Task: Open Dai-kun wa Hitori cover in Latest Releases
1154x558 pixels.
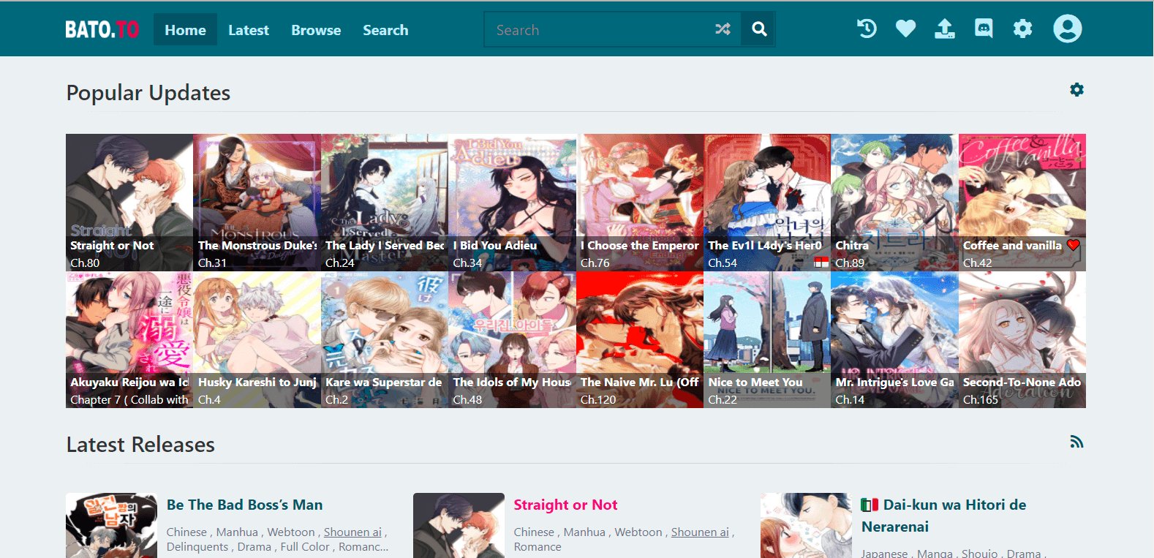Action: pyautogui.click(x=806, y=525)
